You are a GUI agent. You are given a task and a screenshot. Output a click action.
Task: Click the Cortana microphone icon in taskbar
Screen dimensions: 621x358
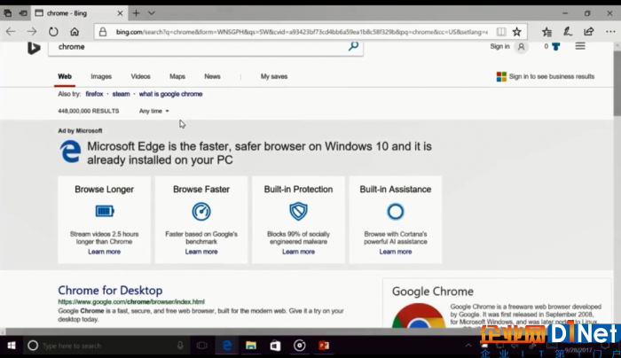[x=180, y=346]
